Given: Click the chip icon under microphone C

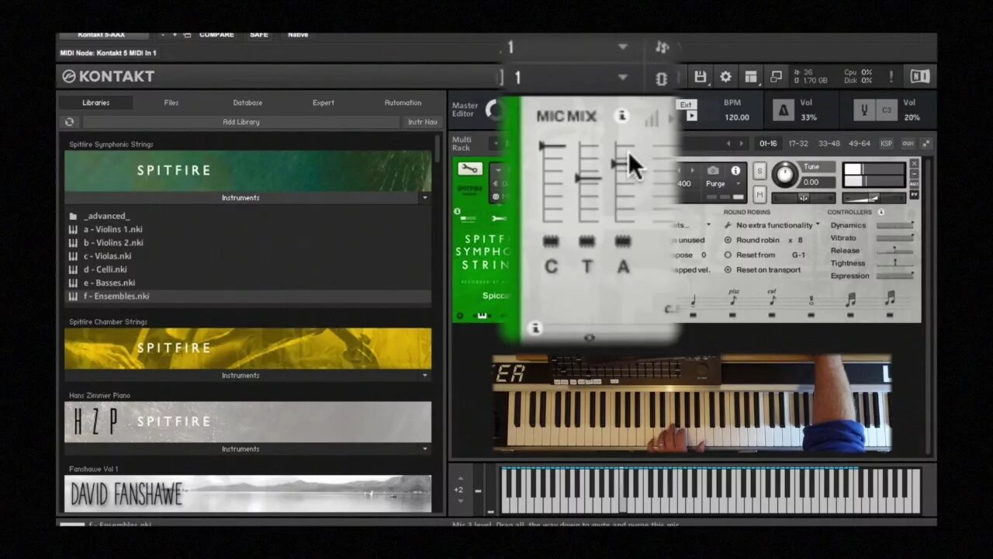Looking at the screenshot, I should (551, 241).
